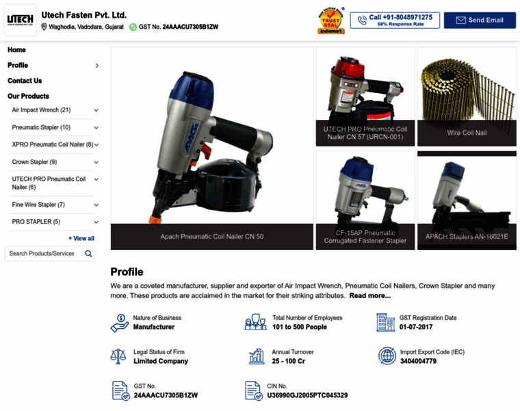
Task: Click the Annual Turnover chart icon
Action: [257, 357]
